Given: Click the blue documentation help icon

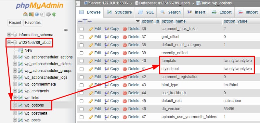Looking at the screenshot, I should coord(37,14).
